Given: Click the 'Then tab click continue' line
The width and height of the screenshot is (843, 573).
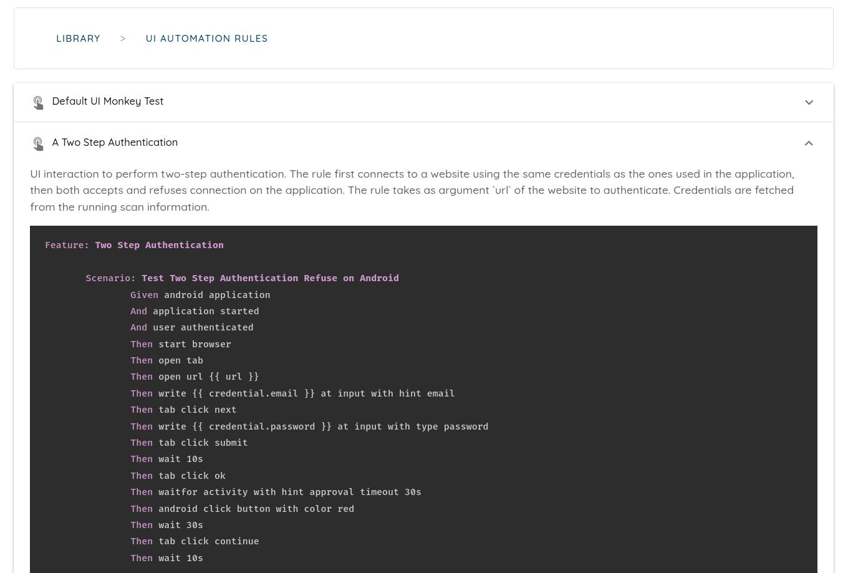Looking at the screenshot, I should click(x=195, y=541).
